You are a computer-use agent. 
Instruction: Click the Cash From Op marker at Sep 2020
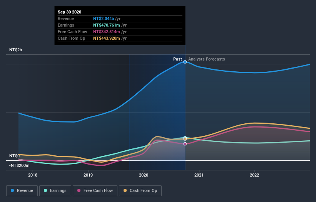(185, 139)
